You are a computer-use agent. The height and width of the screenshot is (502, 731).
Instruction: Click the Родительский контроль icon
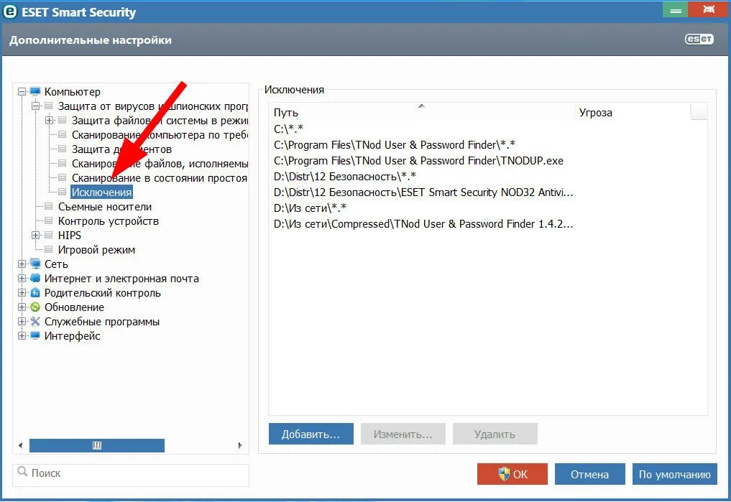tap(35, 292)
